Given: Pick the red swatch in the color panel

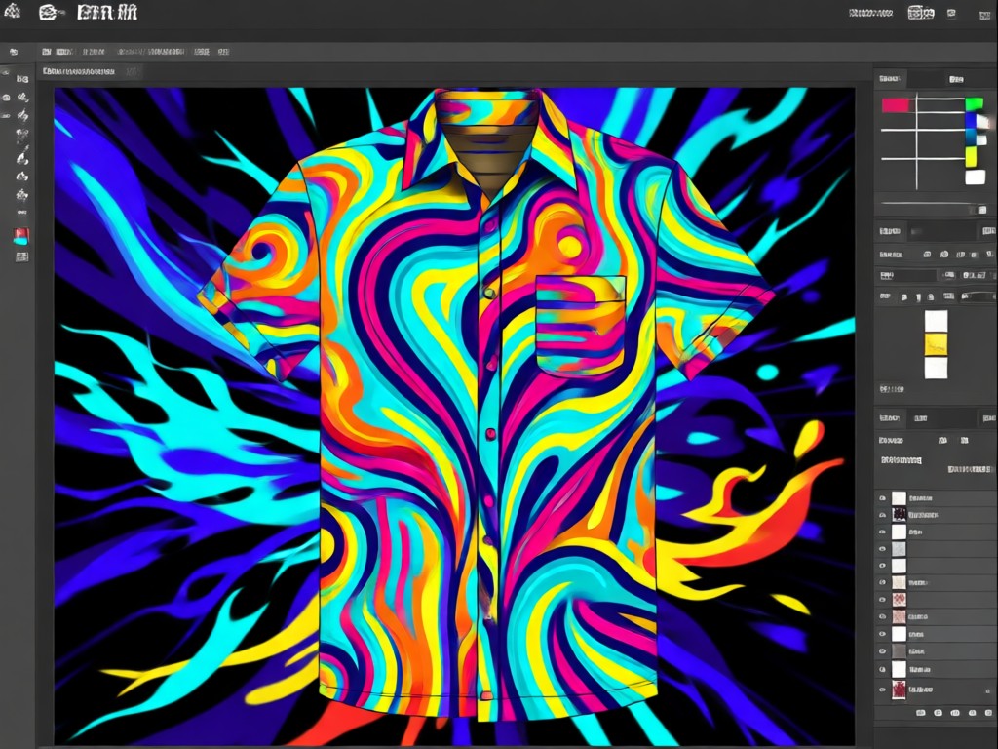Looking at the screenshot, I should 895,105.
